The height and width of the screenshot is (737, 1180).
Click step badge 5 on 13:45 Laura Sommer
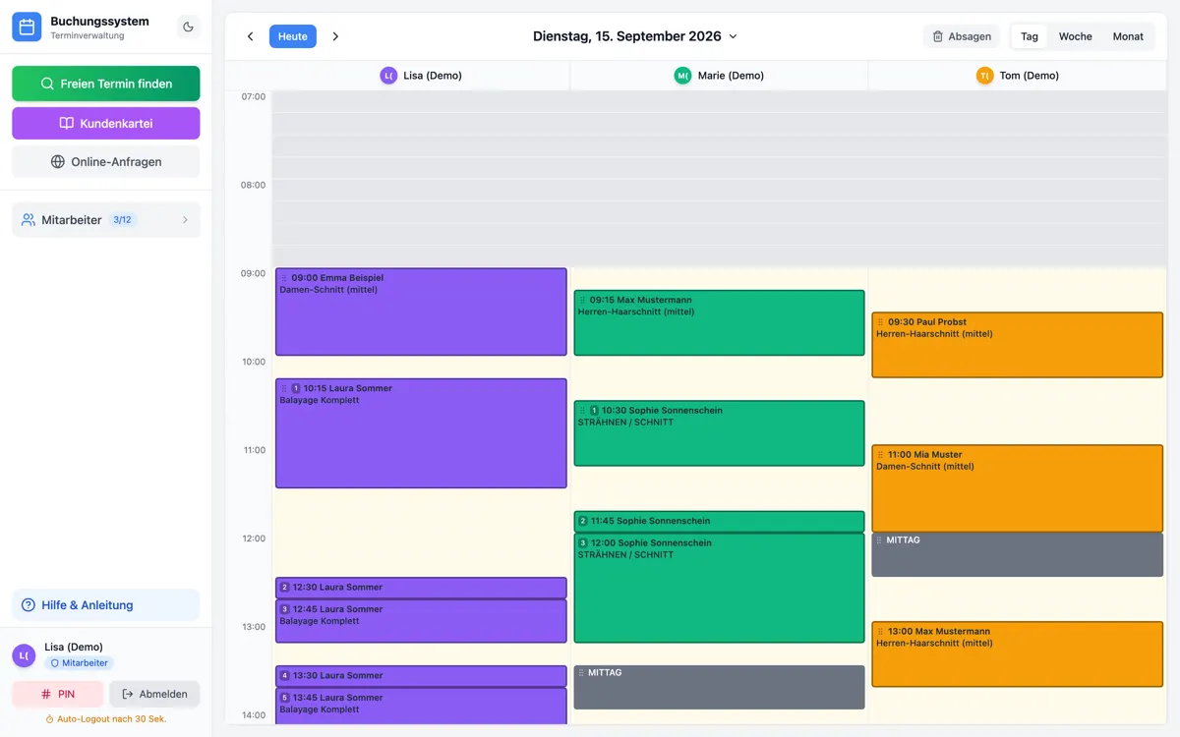coord(284,698)
